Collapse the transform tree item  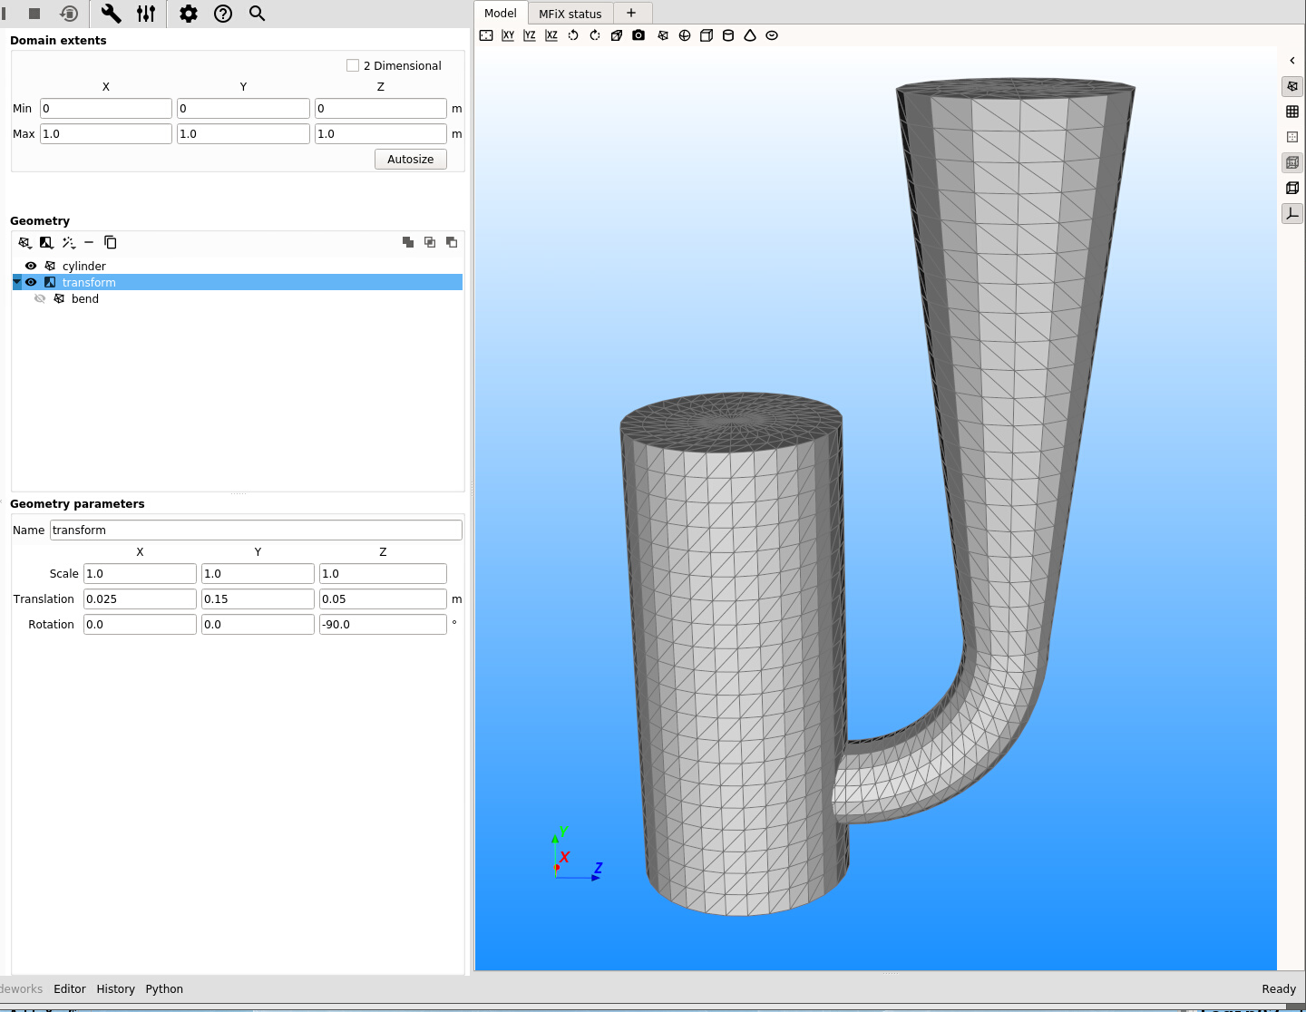[x=17, y=282]
